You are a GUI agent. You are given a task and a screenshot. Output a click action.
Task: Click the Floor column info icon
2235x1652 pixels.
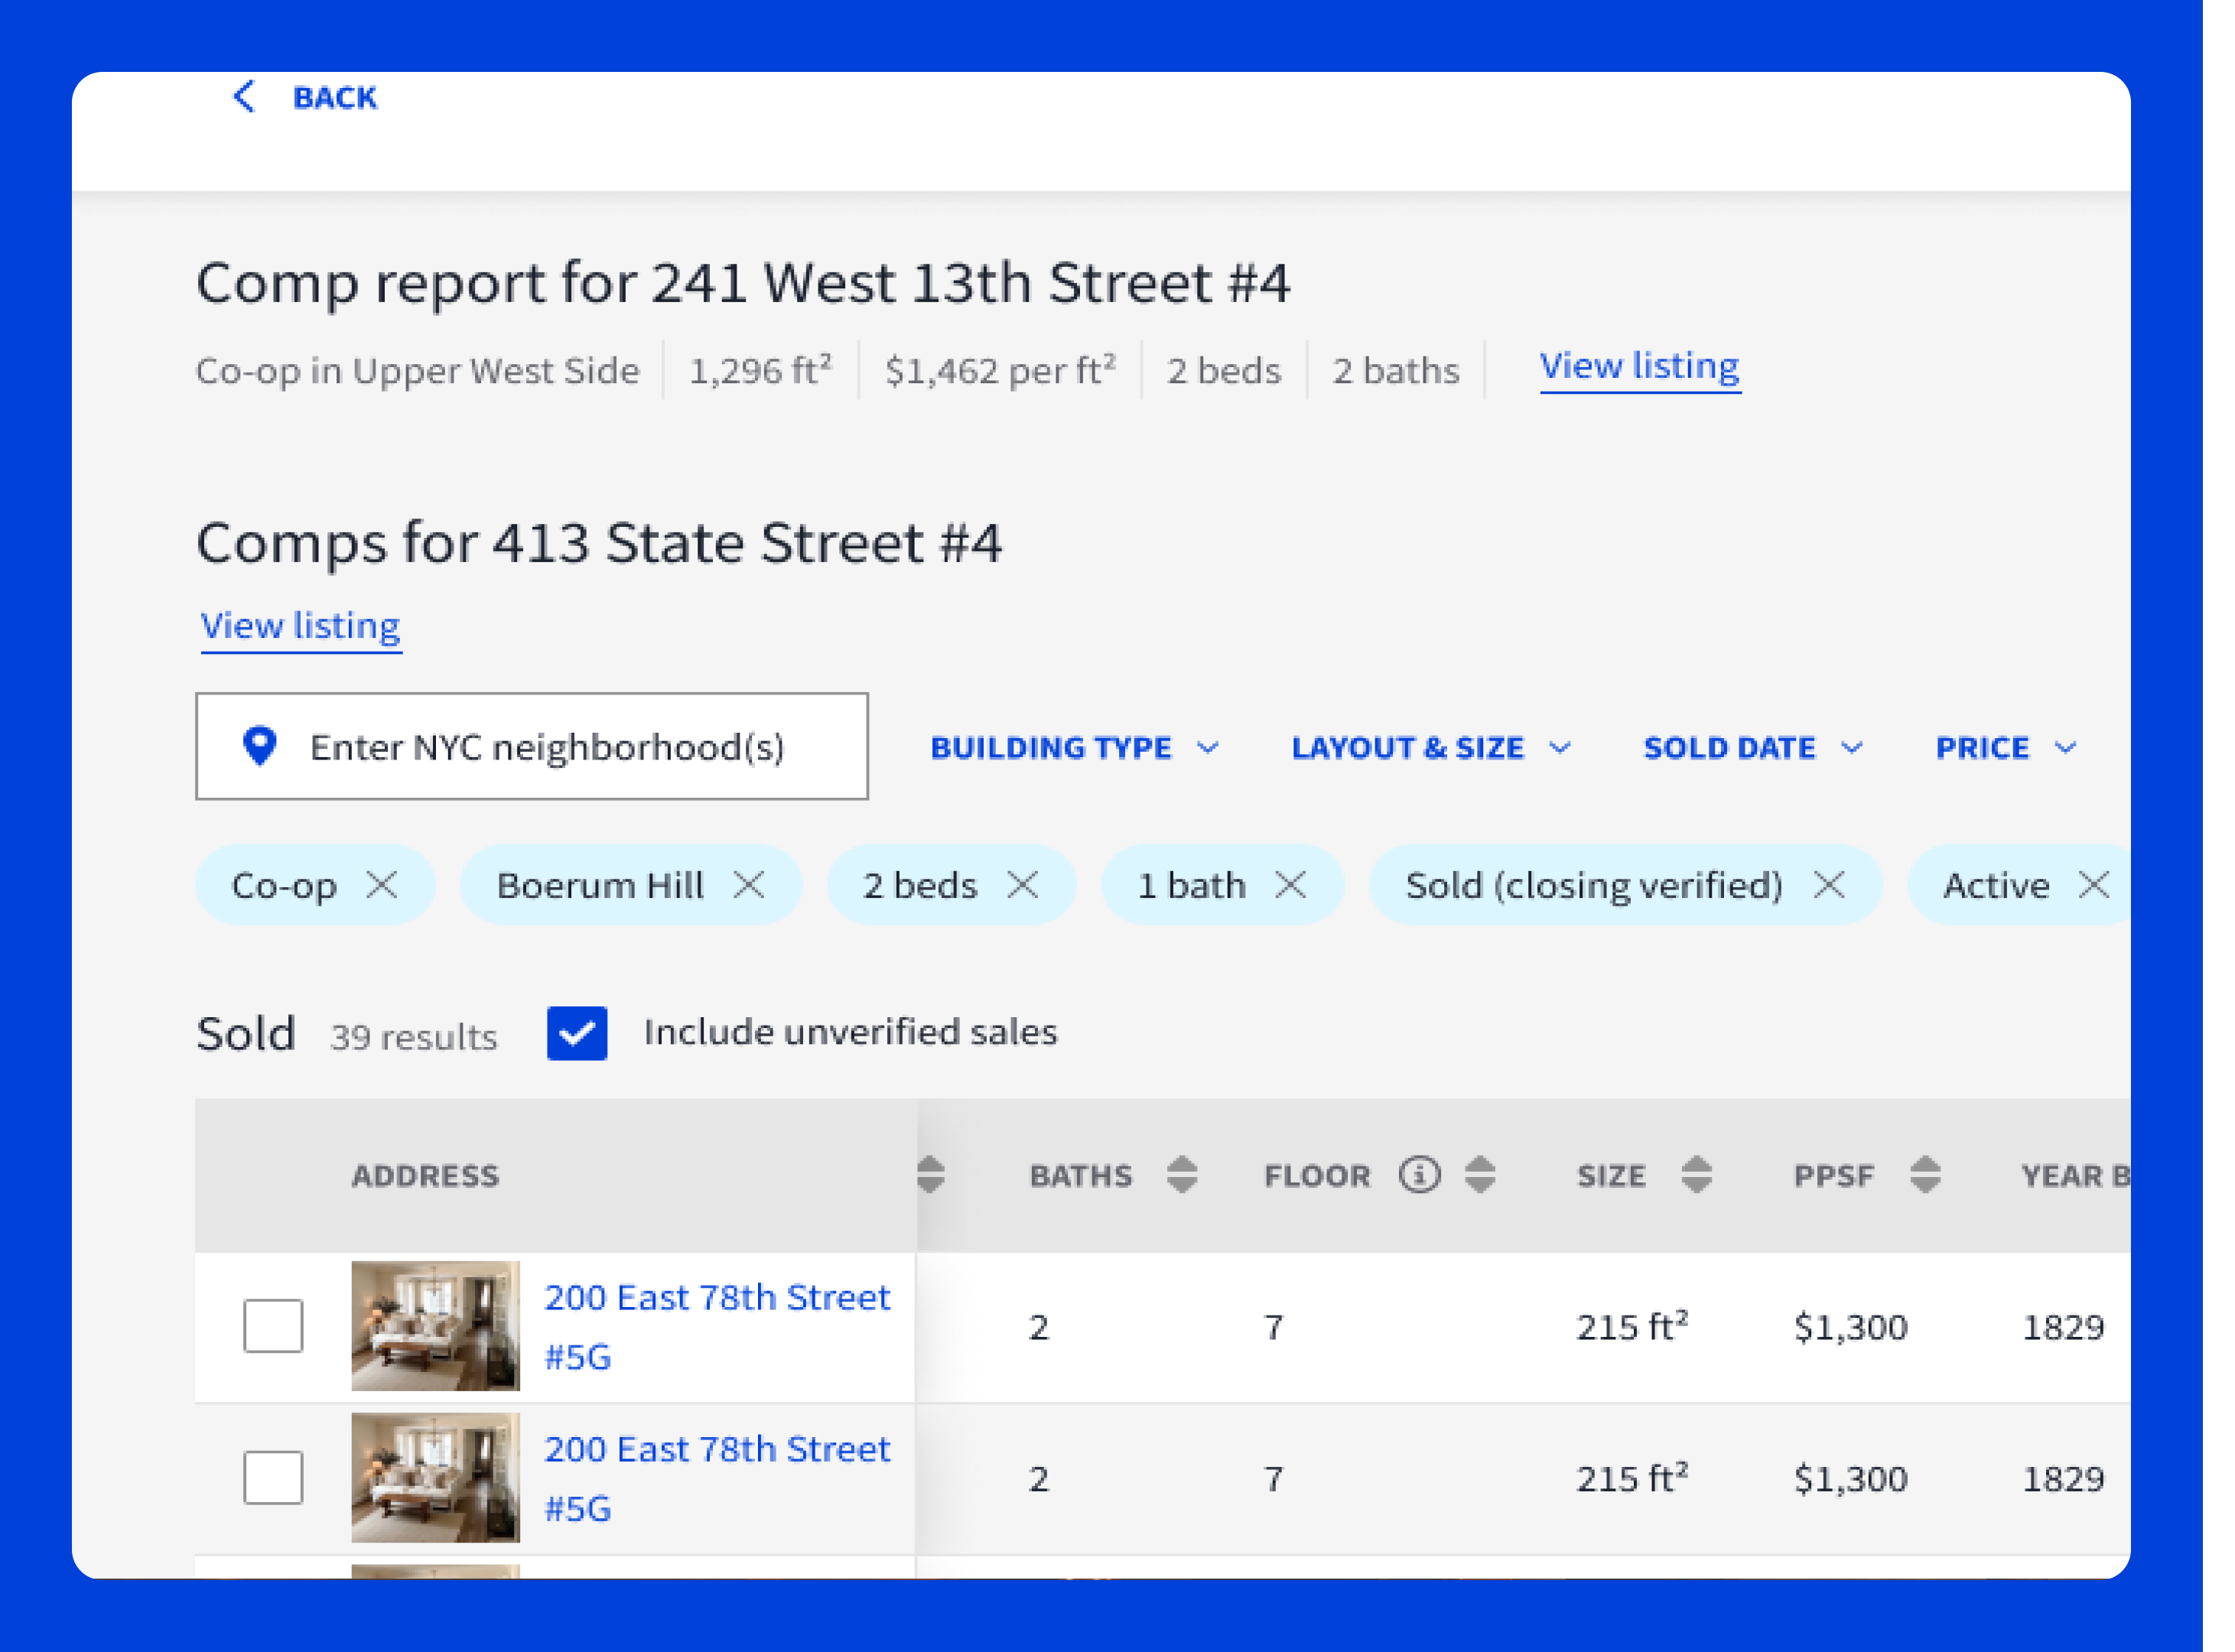pos(1419,1175)
